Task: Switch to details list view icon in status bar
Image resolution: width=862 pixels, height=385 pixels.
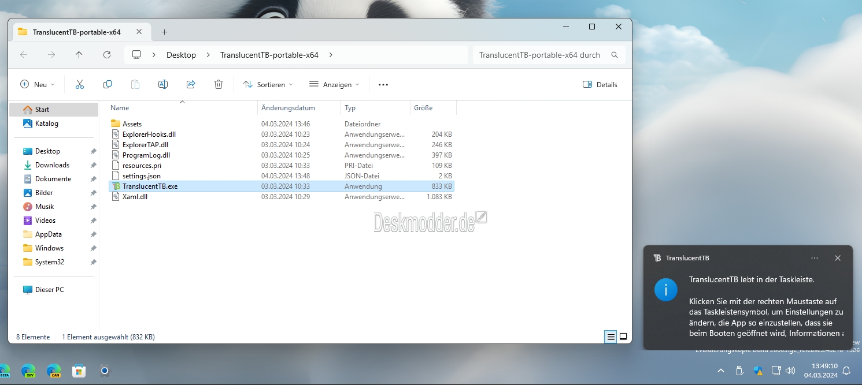Action: point(611,337)
